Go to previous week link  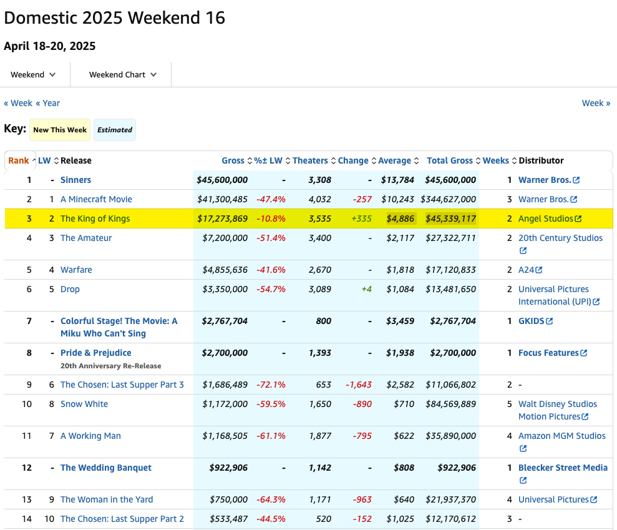coord(18,103)
